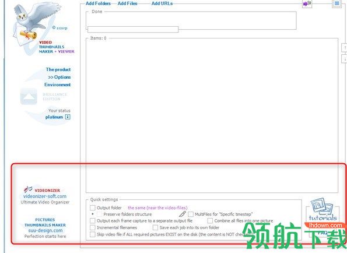This screenshot has height=253, width=347.
Task: Click the scorp copyright text
Action: 59,28
